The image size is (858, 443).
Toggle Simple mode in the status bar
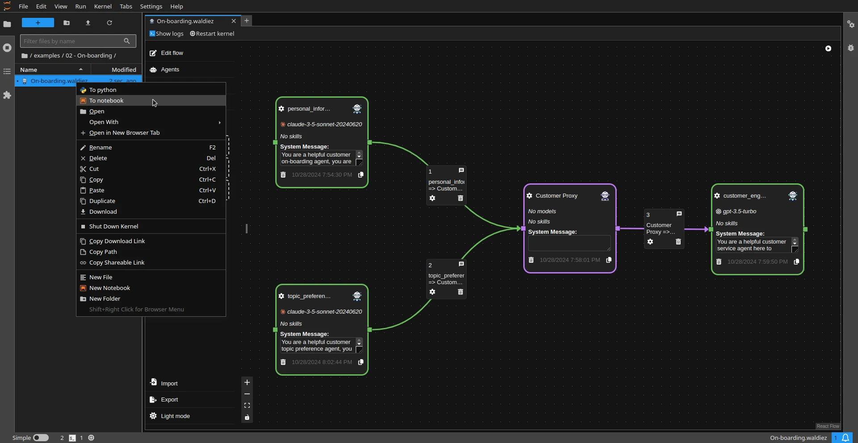41,438
